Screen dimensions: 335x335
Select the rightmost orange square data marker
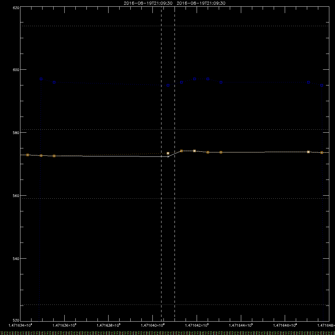[x=322, y=152]
